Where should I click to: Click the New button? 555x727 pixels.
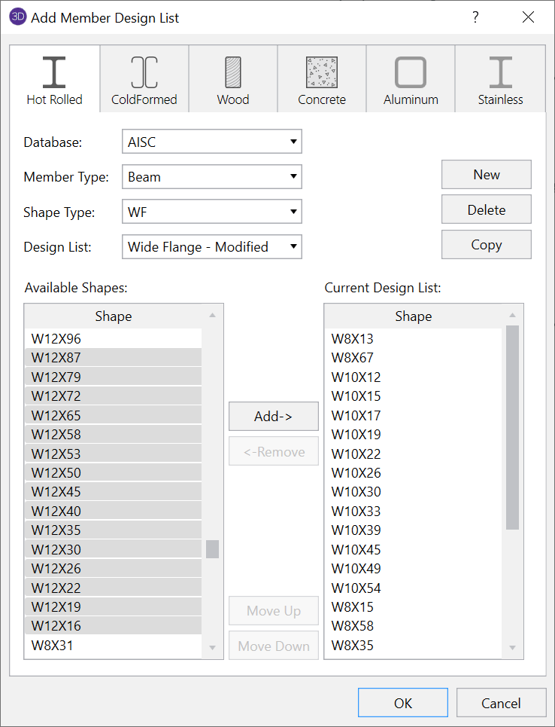pyautogui.click(x=486, y=174)
